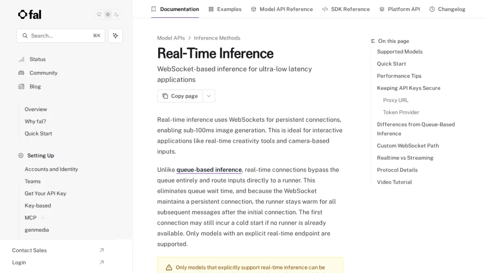Viewport: 486px width, 273px height.
Task: Open the Blog link
Action: click(35, 87)
